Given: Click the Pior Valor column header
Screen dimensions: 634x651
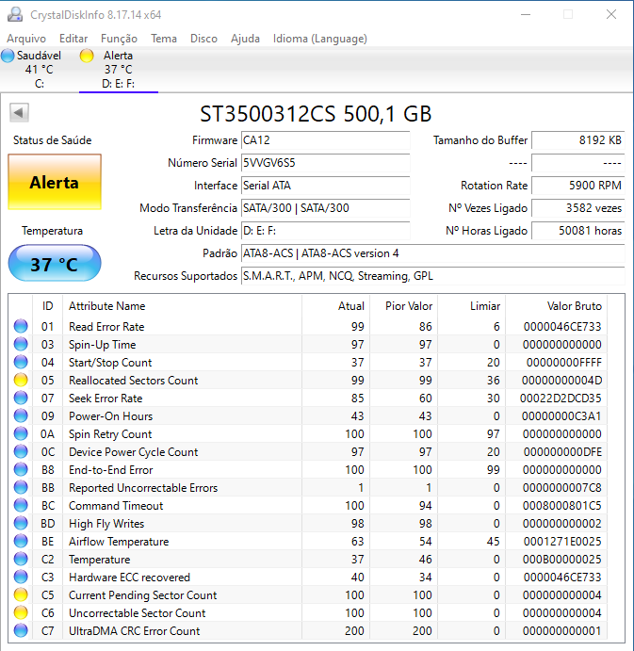Looking at the screenshot, I should 403,306.
